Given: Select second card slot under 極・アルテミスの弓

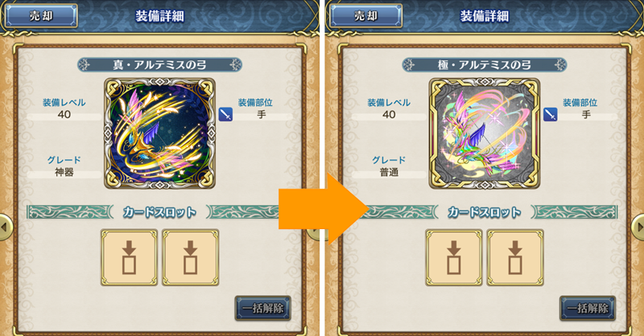Looking at the screenshot, I should pyautogui.click(x=515, y=258).
